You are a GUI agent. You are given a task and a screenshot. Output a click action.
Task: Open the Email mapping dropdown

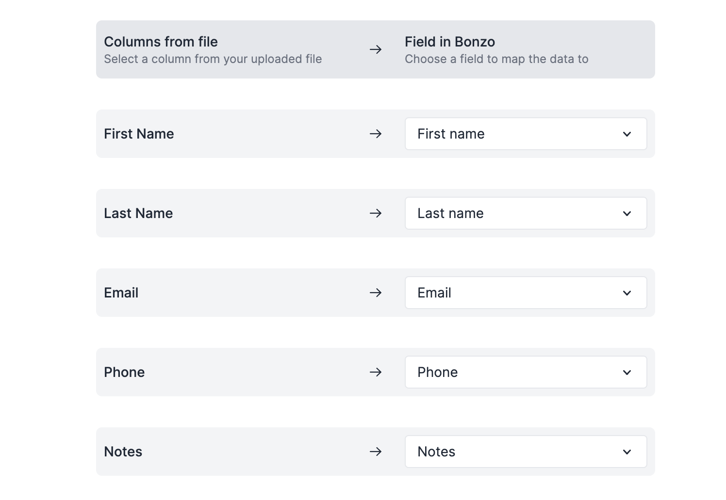click(x=526, y=293)
